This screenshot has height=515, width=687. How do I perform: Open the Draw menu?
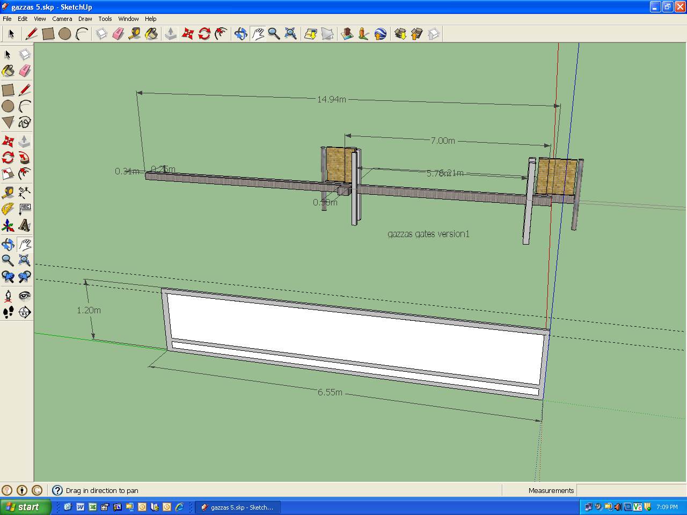(85, 19)
